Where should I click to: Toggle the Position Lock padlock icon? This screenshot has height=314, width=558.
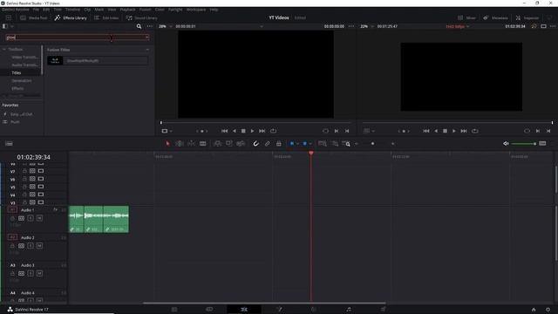pos(279,143)
